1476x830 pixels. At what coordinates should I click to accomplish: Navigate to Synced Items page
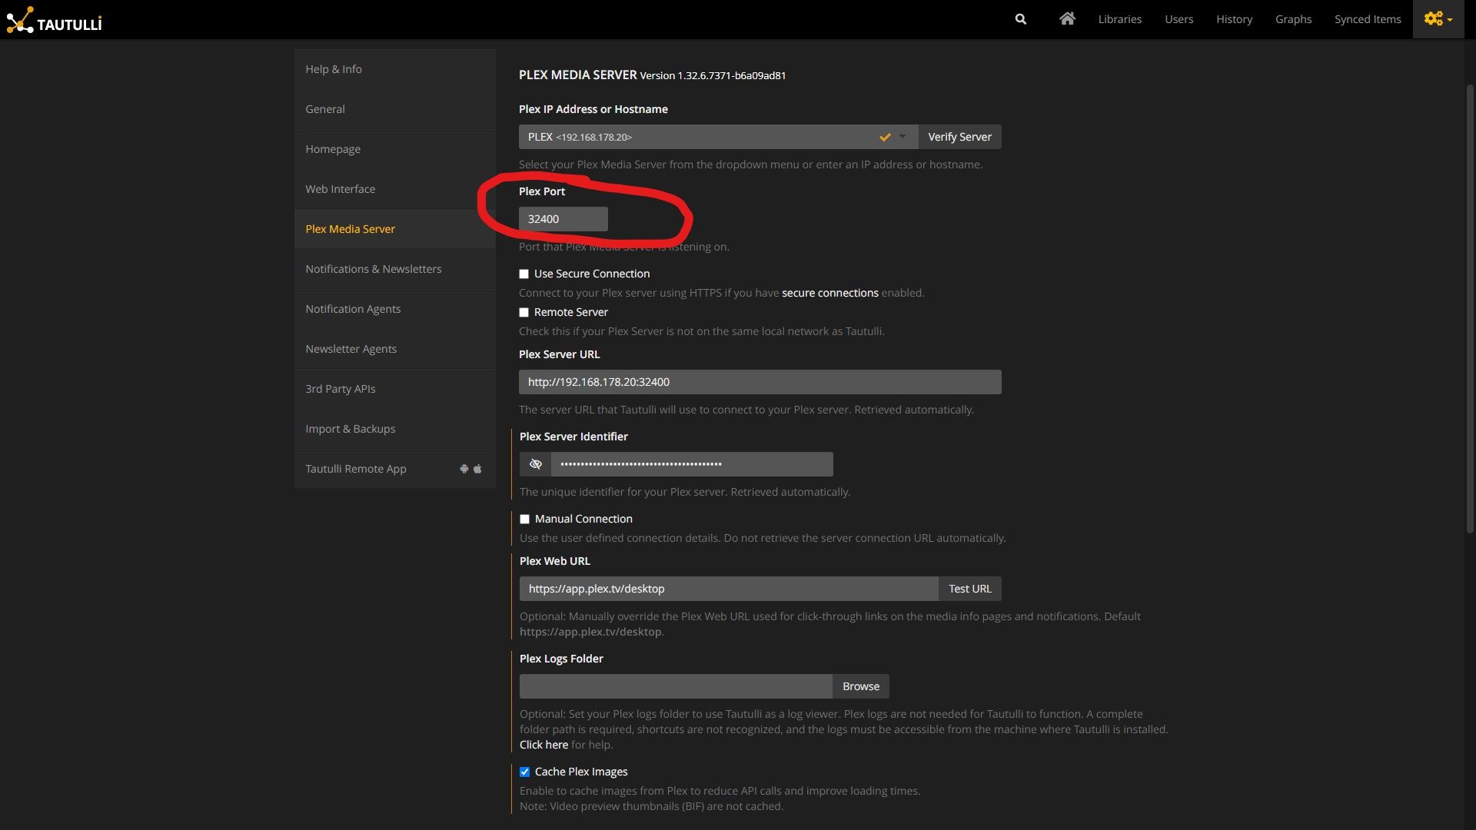[x=1367, y=17]
